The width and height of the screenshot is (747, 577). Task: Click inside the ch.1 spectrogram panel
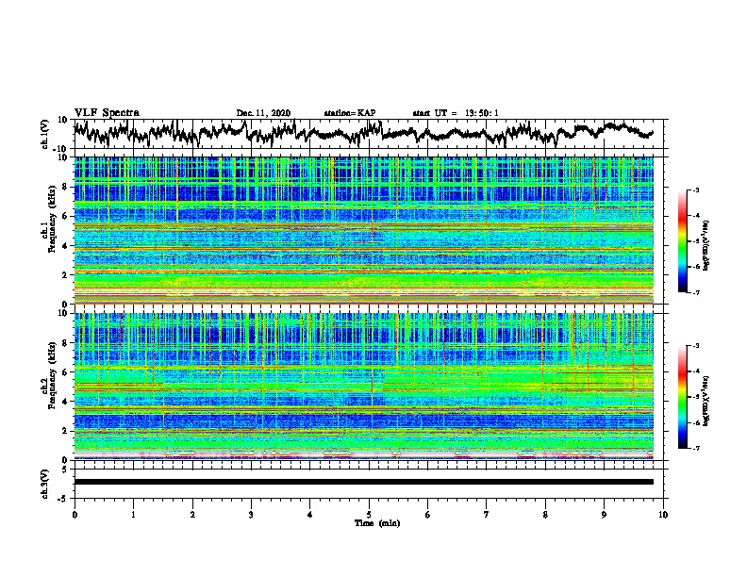click(x=364, y=230)
